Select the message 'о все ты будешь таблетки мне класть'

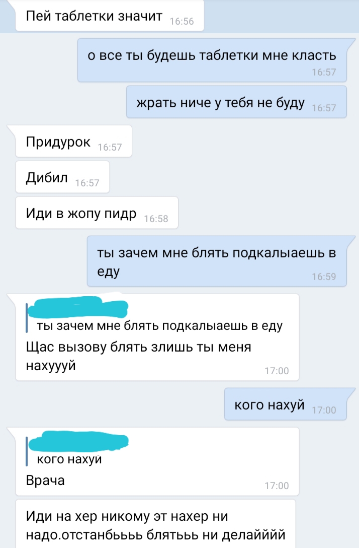[212, 60]
